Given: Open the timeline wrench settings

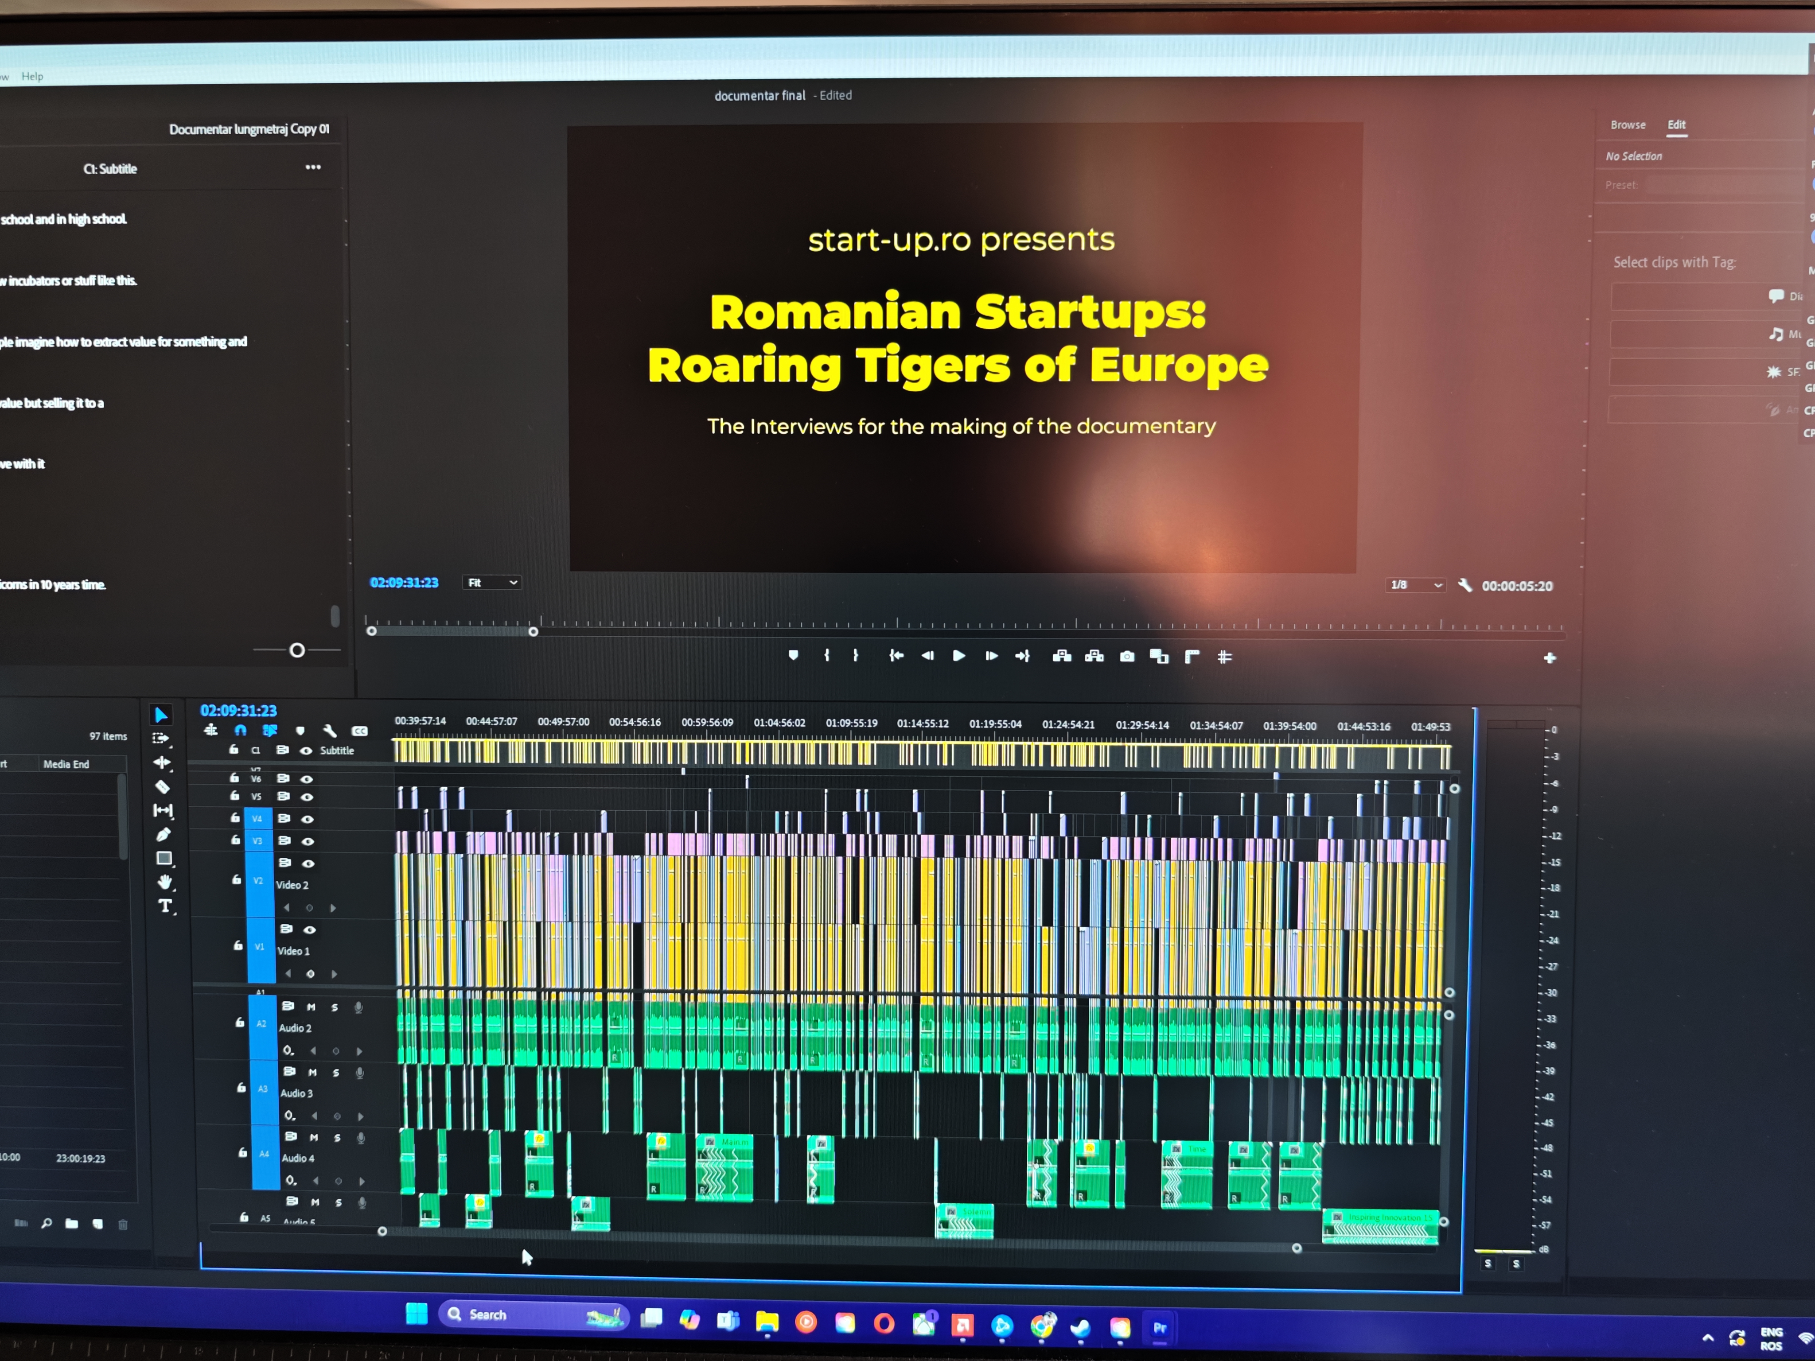Looking at the screenshot, I should pyautogui.click(x=330, y=730).
